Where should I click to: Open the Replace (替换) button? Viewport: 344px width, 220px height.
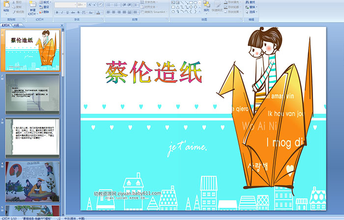tap(252, 7)
